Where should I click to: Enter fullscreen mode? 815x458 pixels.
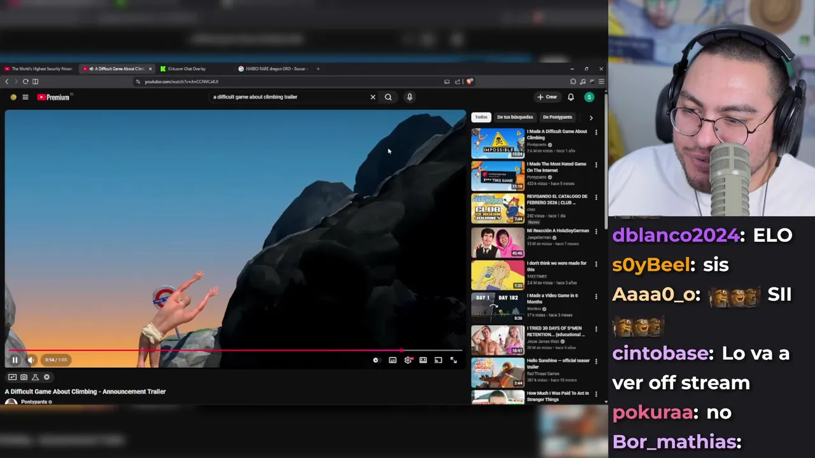[453, 360]
